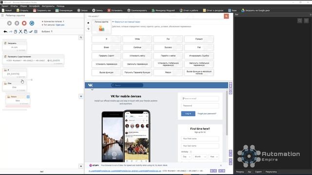This screenshot has width=312, height=175.
Task: Click Сохранить как in the toolbar
Action: pyautogui.click(x=42, y=10)
